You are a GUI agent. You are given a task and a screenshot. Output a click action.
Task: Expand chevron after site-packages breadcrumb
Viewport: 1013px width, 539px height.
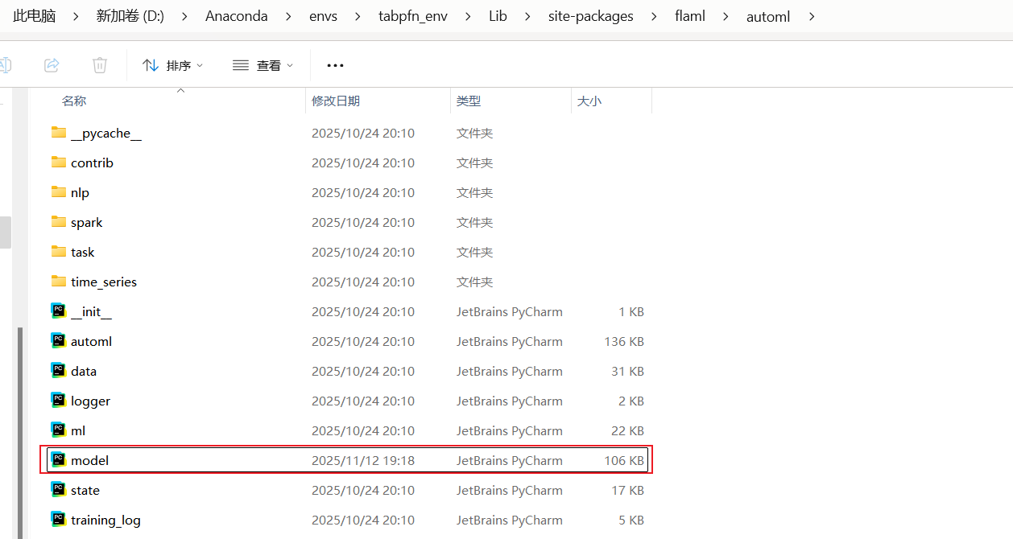654,16
